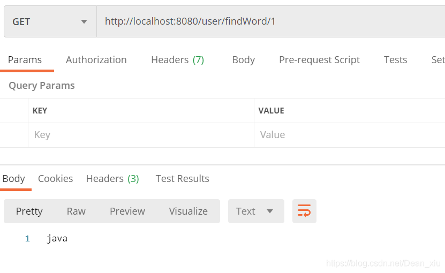Image resolution: width=445 pixels, height=273 pixels.
Task: Click the Key input field
Action: pyautogui.click(x=141, y=135)
